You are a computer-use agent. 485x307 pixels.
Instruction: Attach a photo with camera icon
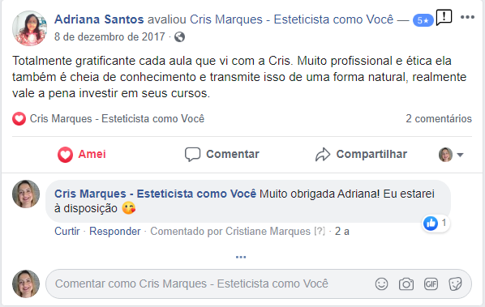click(x=406, y=284)
